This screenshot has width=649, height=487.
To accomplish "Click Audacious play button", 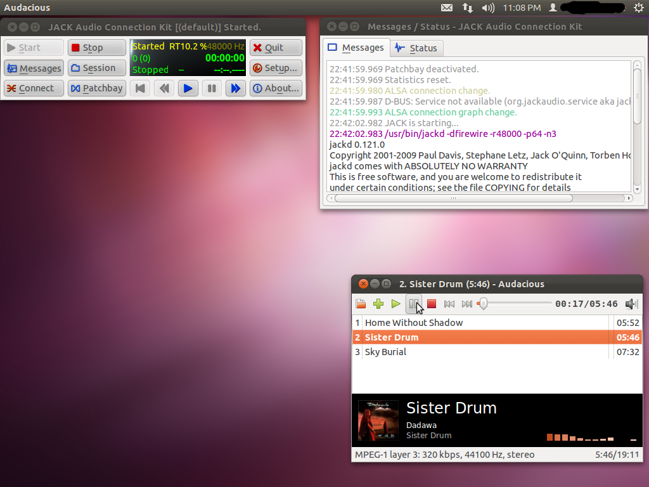I will tap(395, 304).
